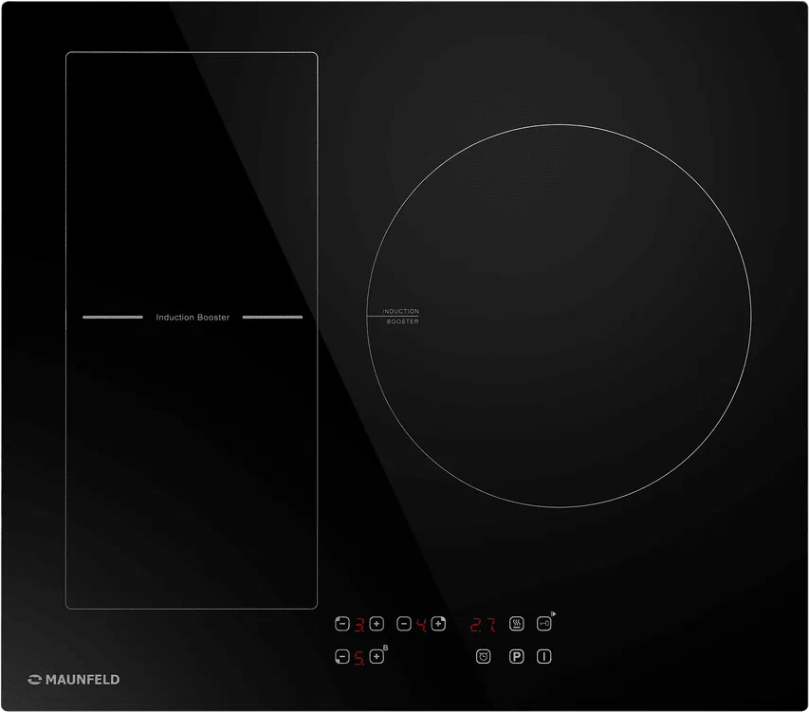Tap the plus button marked with B
The image size is (809, 712).
coord(377,657)
